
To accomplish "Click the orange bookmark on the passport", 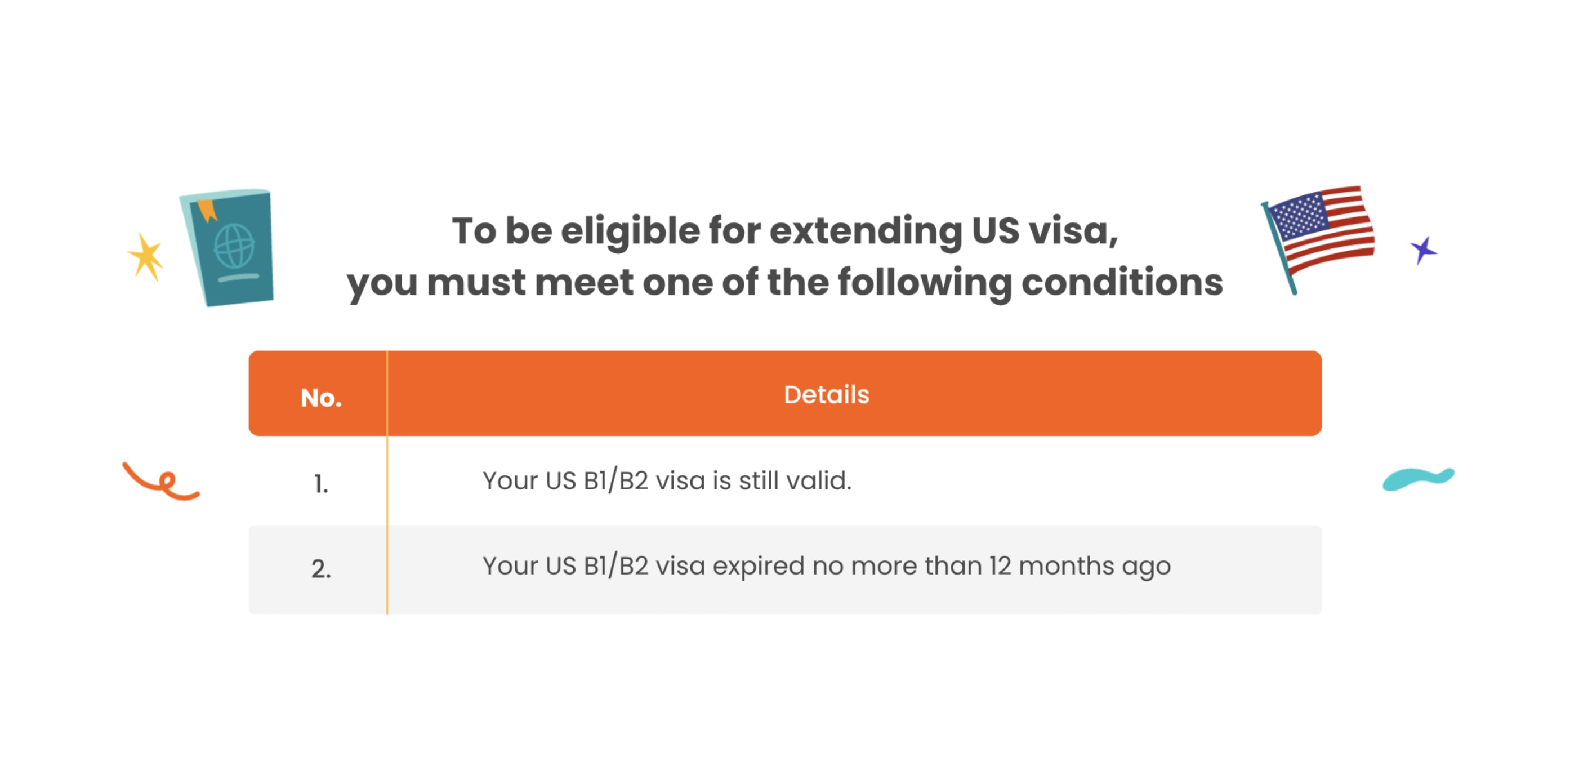I will coord(207,210).
